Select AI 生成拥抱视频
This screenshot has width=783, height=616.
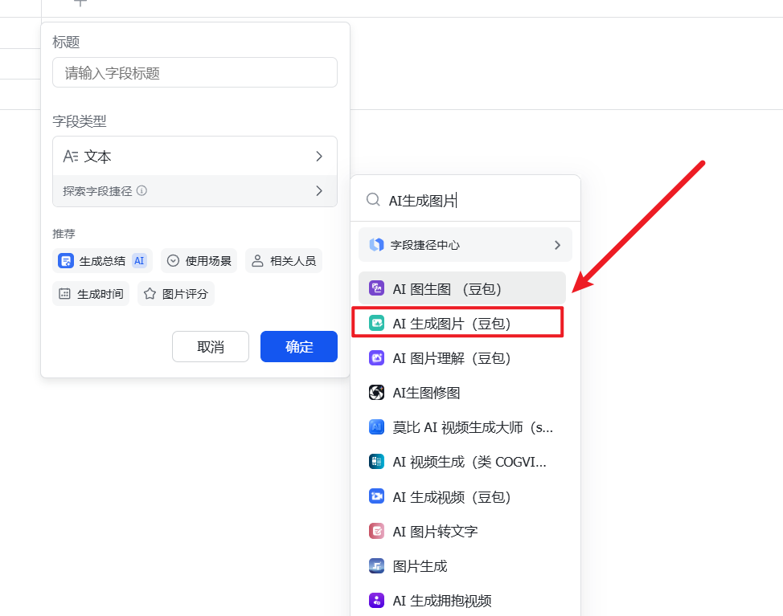462,601
